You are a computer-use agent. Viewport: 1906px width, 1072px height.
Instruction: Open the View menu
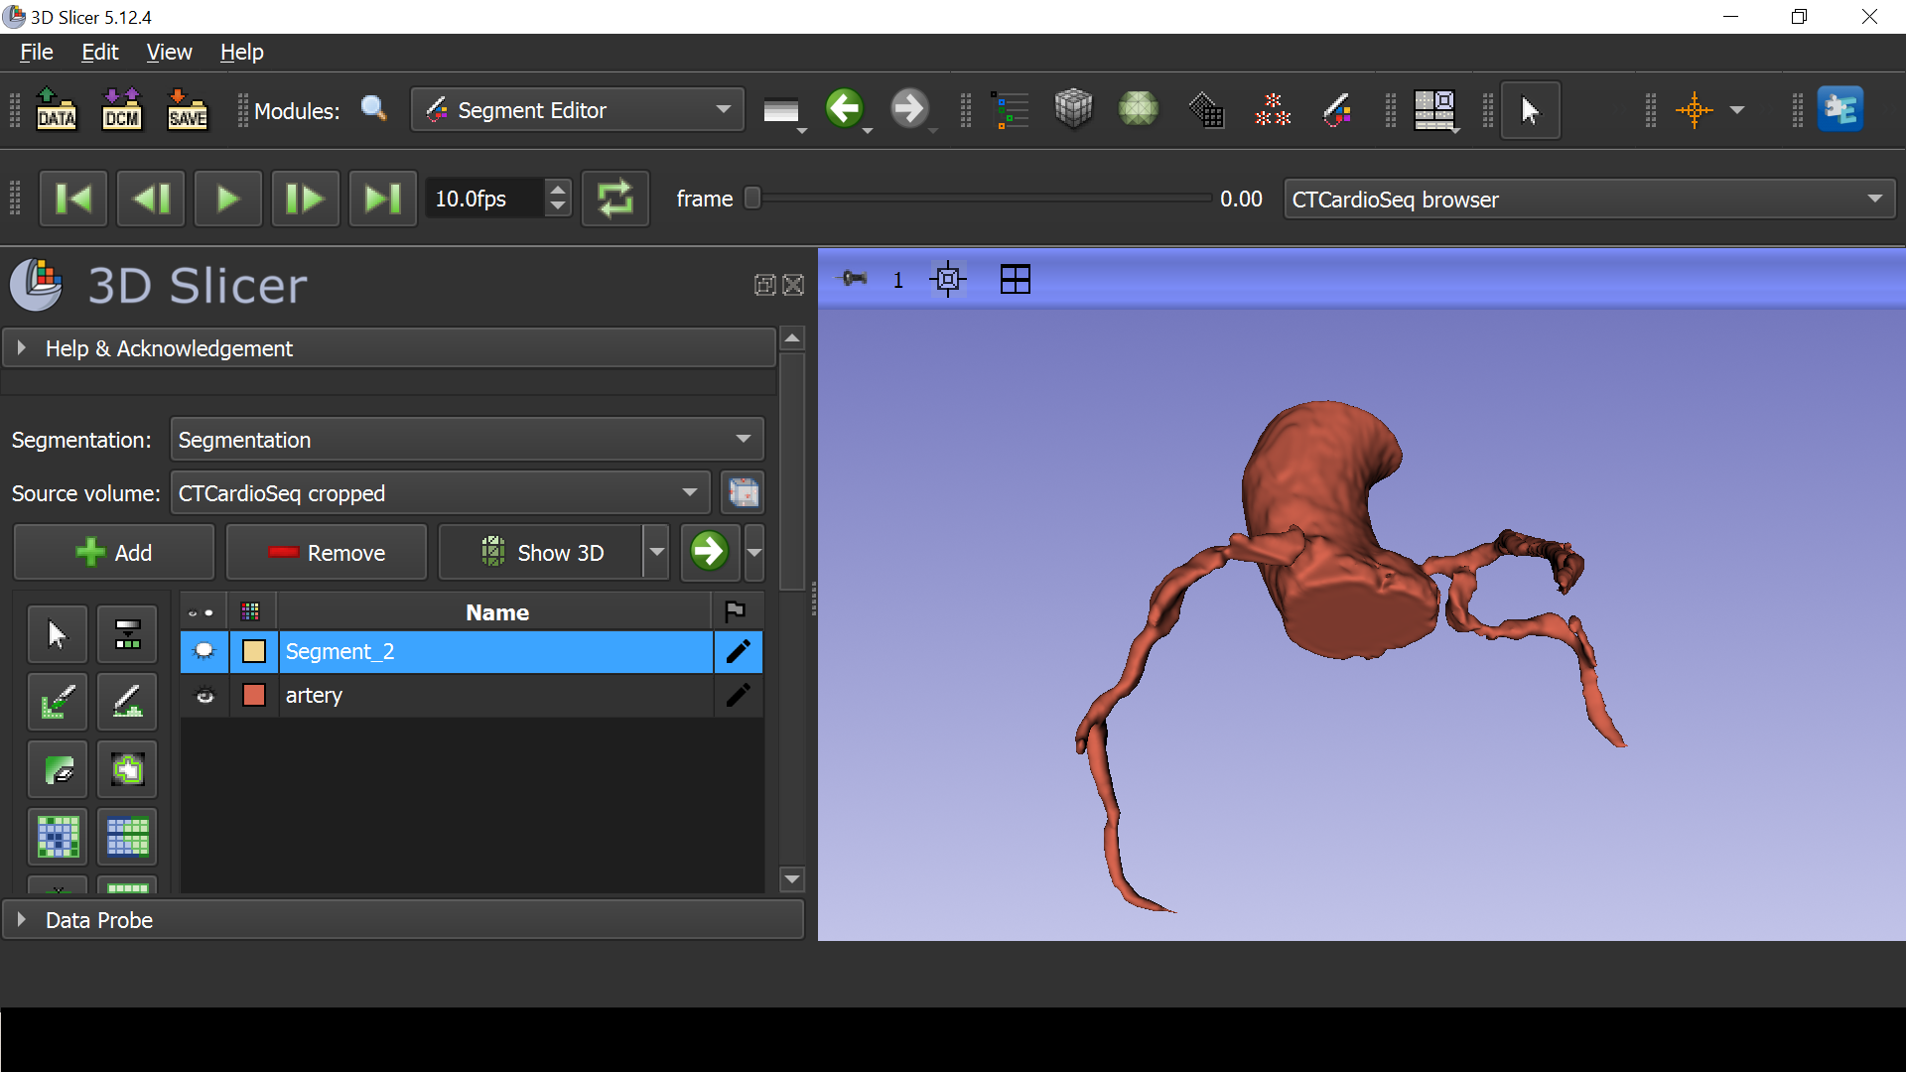point(169,53)
